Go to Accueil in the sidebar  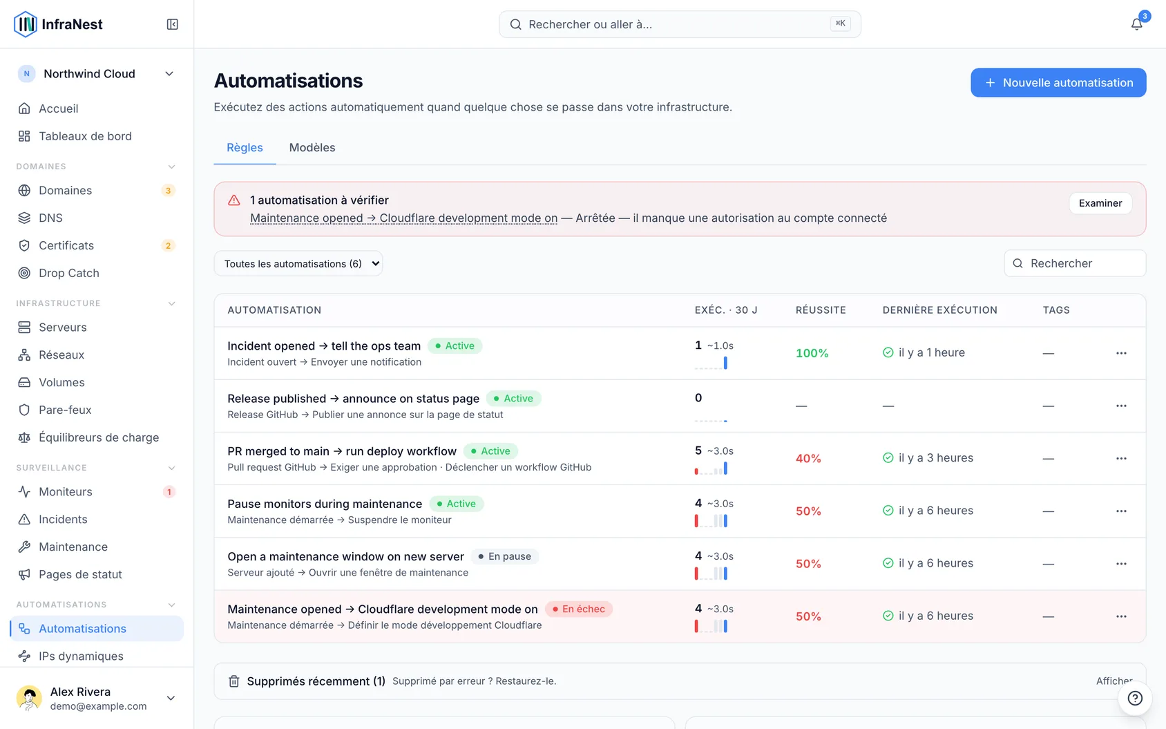97,108
